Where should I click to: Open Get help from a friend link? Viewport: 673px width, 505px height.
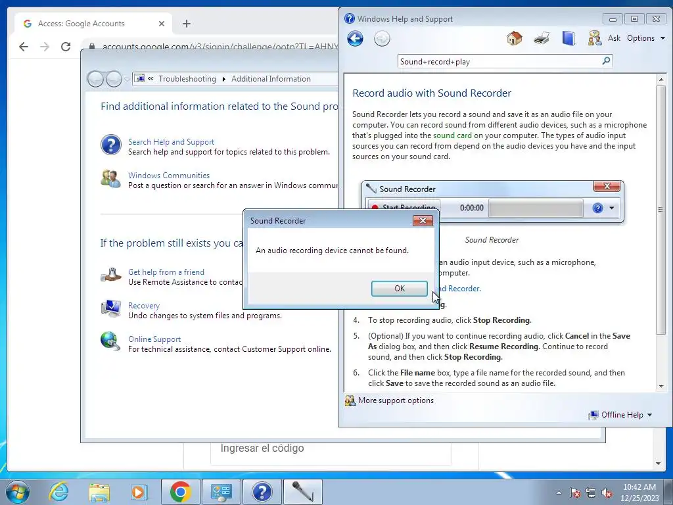[166, 272]
